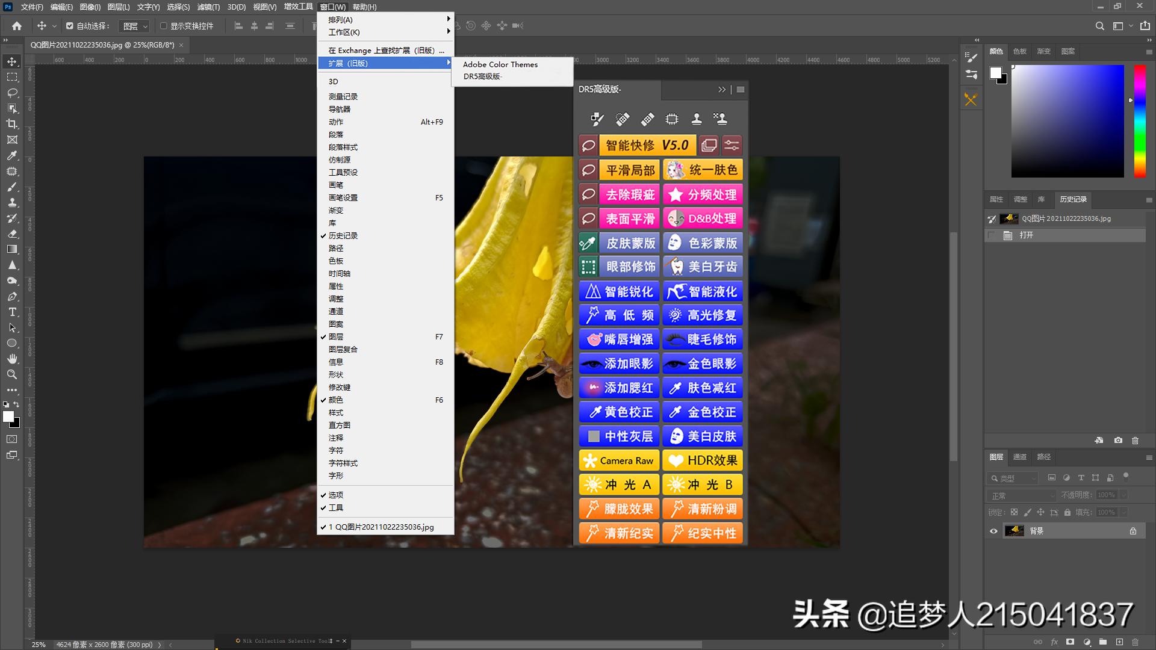Click the HDR效果 button in DR5
The height and width of the screenshot is (650, 1156).
[703, 460]
